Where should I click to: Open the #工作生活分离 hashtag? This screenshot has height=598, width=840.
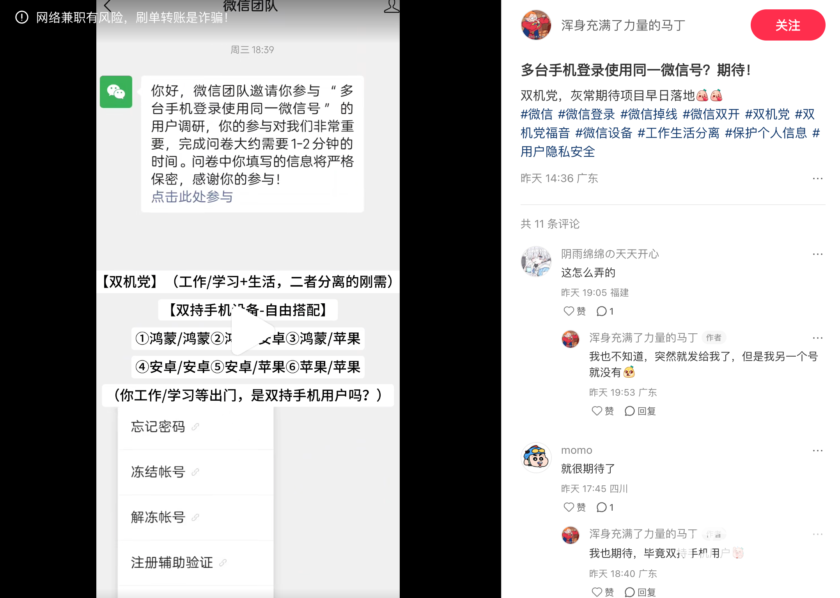pos(678,133)
